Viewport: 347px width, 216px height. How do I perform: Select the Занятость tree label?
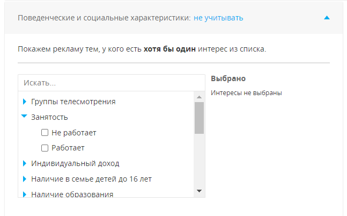[49, 117]
